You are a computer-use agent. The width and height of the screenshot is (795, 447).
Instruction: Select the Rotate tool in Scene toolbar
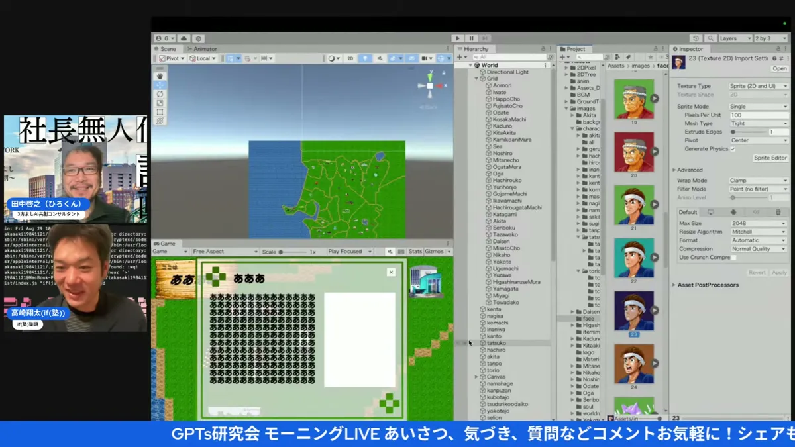(160, 95)
